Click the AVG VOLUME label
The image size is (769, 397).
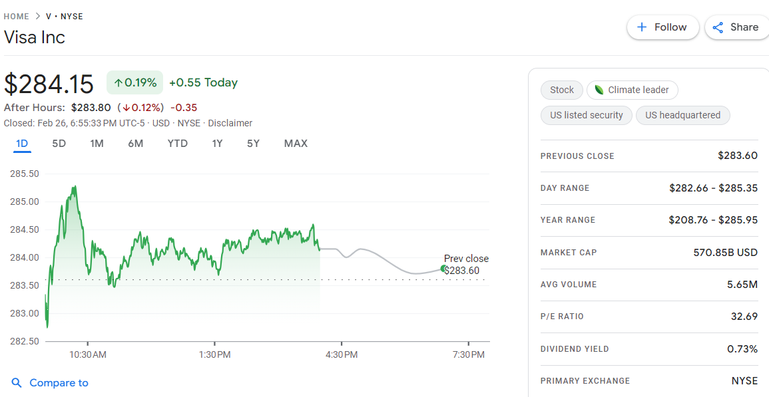569,285
